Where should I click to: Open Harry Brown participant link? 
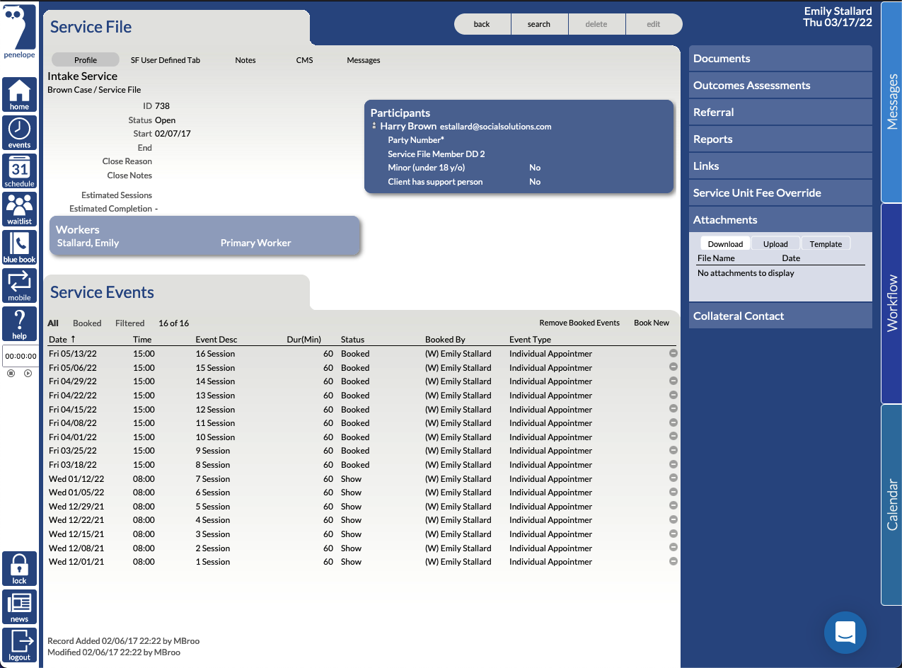(x=408, y=126)
